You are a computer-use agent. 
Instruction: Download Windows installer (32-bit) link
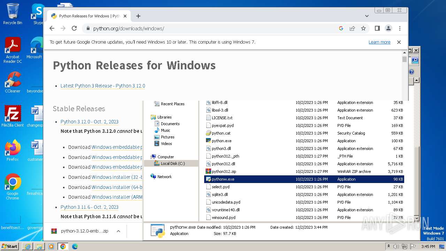point(117,177)
